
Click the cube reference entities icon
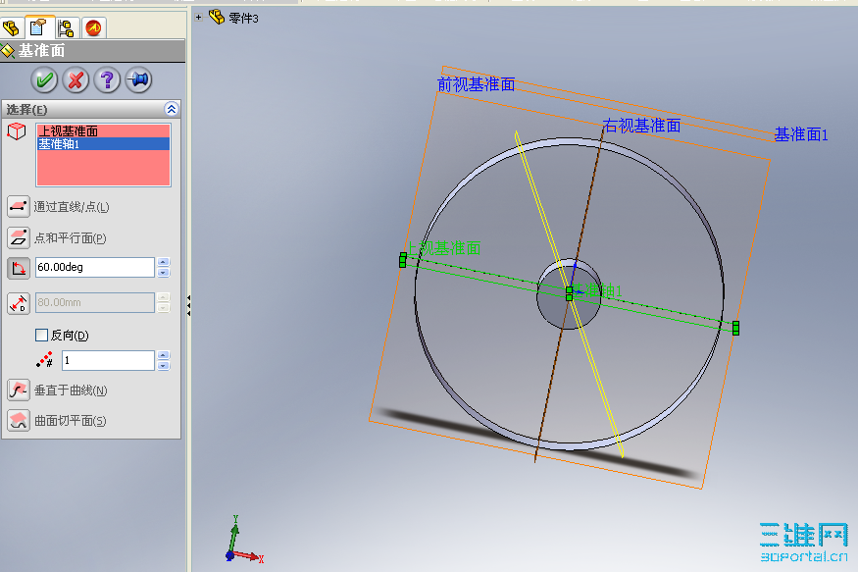point(17,131)
